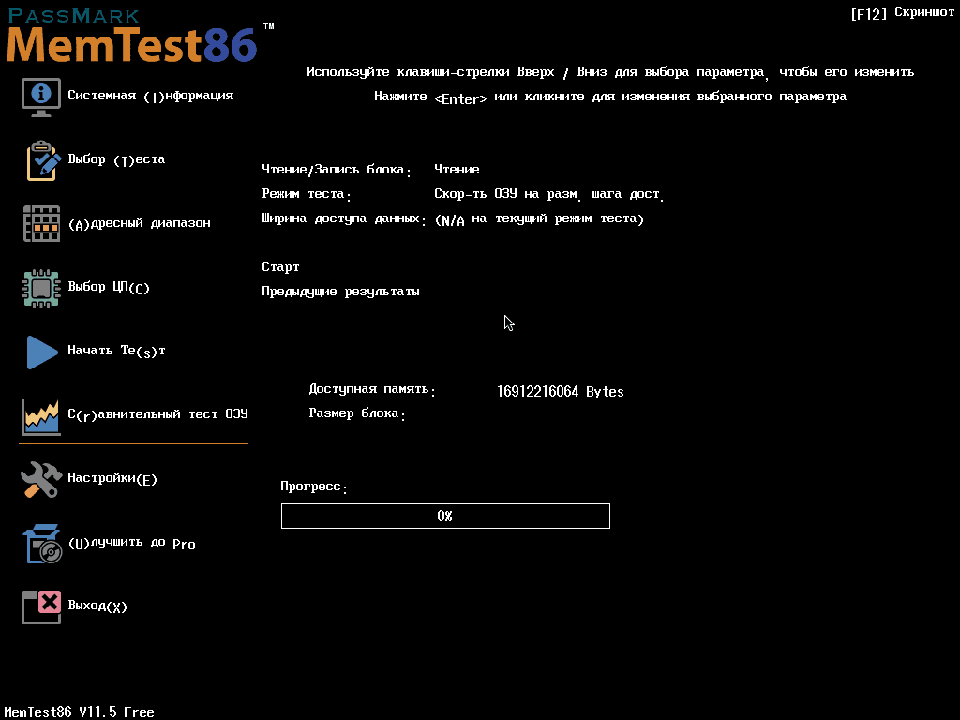This screenshot has width=960, height=720.
Task: Click 'Ширина доступа данных:' label
Action: (344, 219)
